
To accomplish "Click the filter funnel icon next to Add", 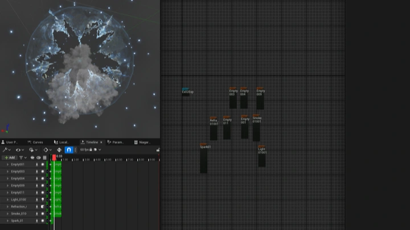I will tap(22, 157).
